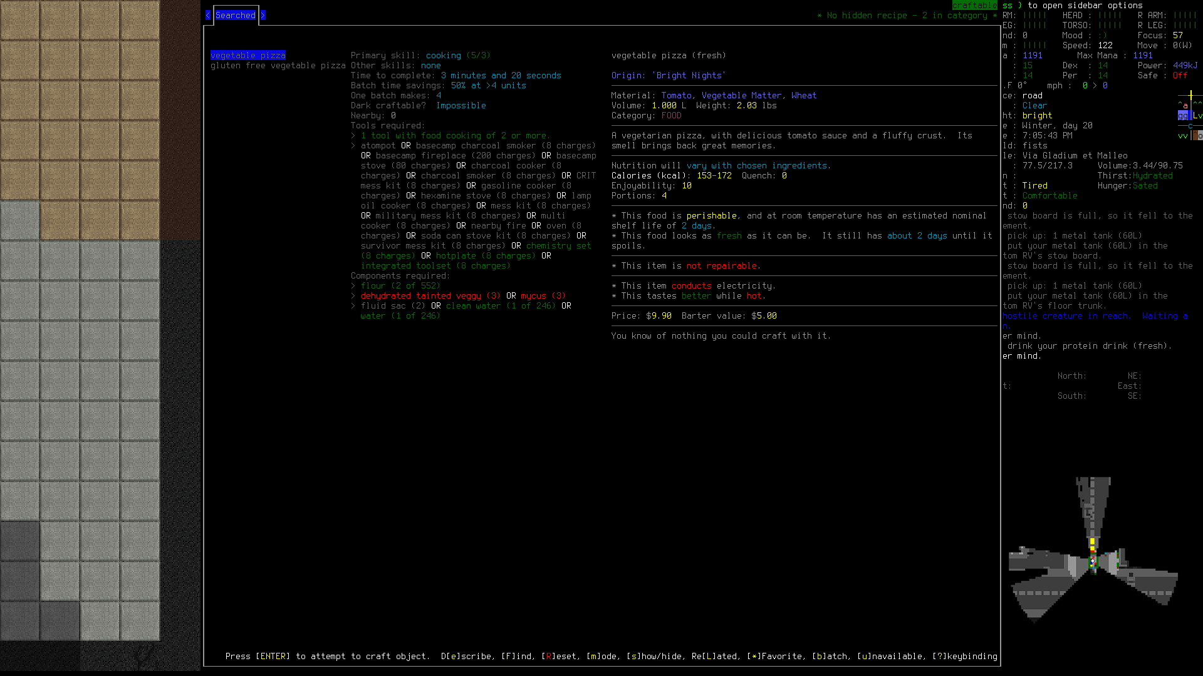Select the Searched tab
The width and height of the screenshot is (1203, 676).
click(236, 15)
